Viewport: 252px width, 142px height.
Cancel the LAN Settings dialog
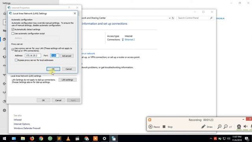[69, 69]
